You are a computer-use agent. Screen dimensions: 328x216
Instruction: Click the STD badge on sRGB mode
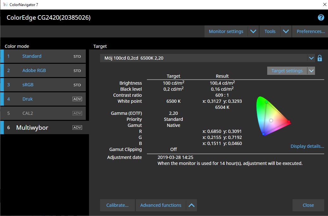[x=77, y=85]
